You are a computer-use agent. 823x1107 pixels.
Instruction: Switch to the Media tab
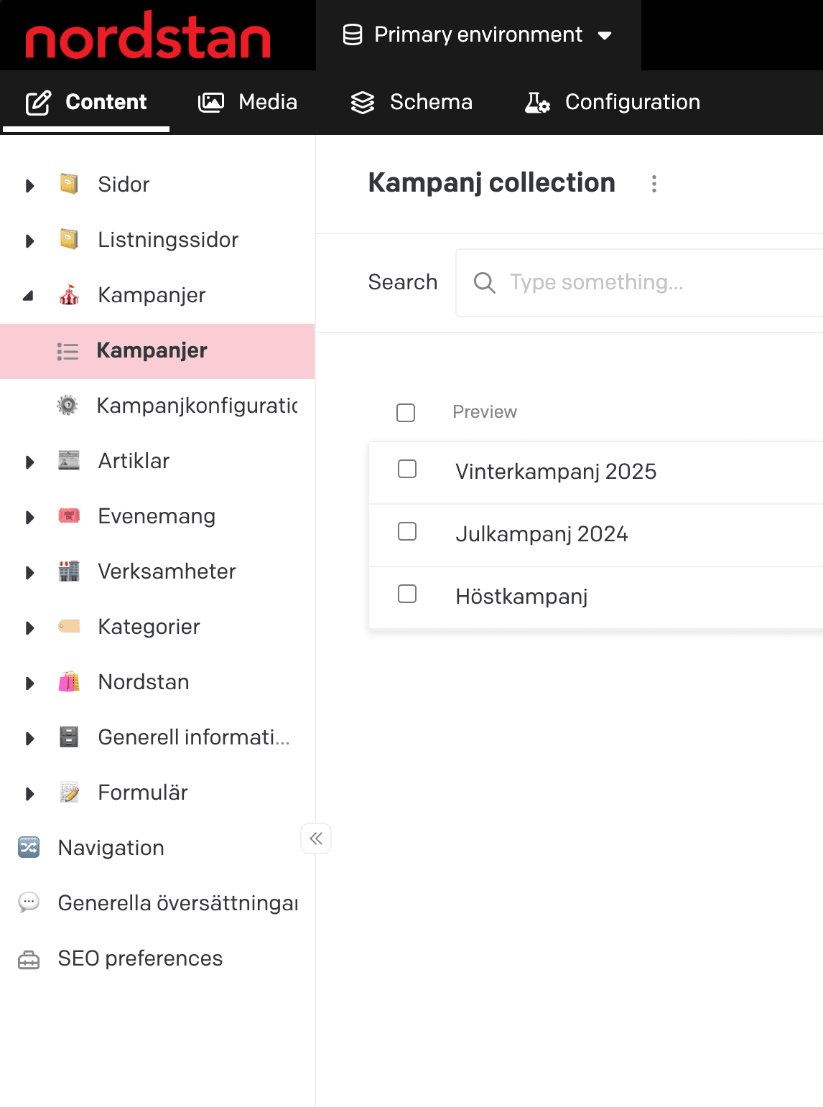(248, 102)
